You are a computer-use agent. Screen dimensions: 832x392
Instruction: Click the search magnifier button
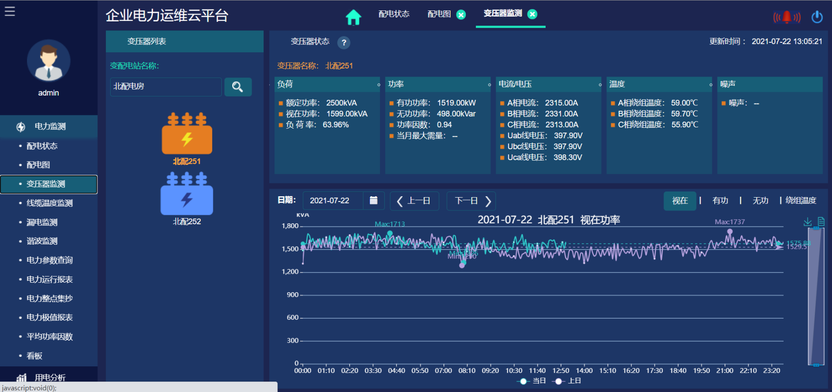[238, 87]
